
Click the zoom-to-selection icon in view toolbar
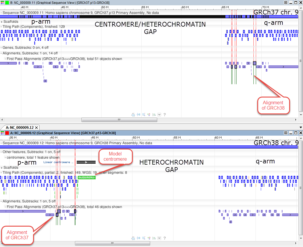144,114
